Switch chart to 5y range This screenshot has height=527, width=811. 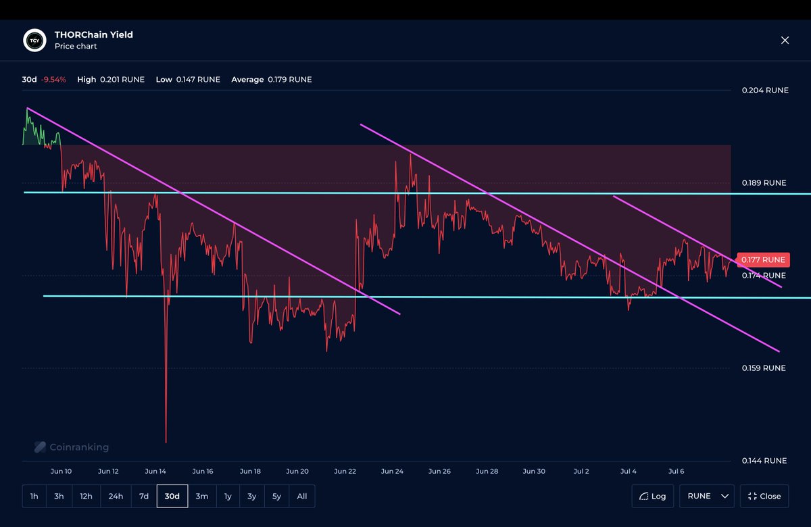pos(276,496)
